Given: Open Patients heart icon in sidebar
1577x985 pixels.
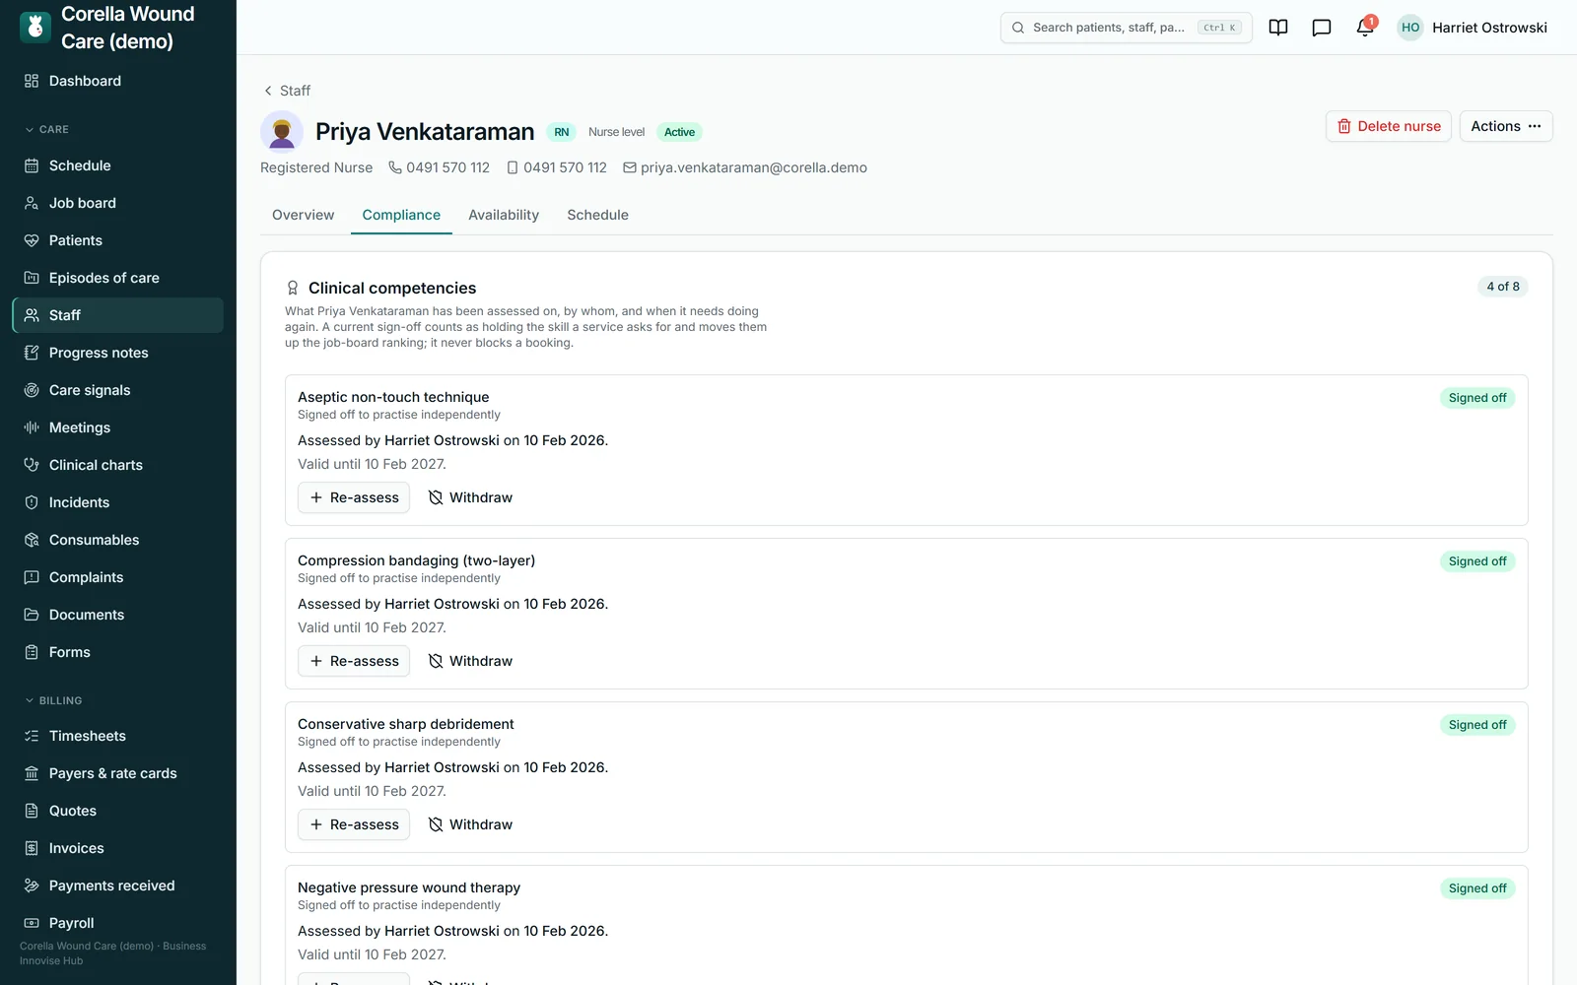Looking at the screenshot, I should coord(32,240).
